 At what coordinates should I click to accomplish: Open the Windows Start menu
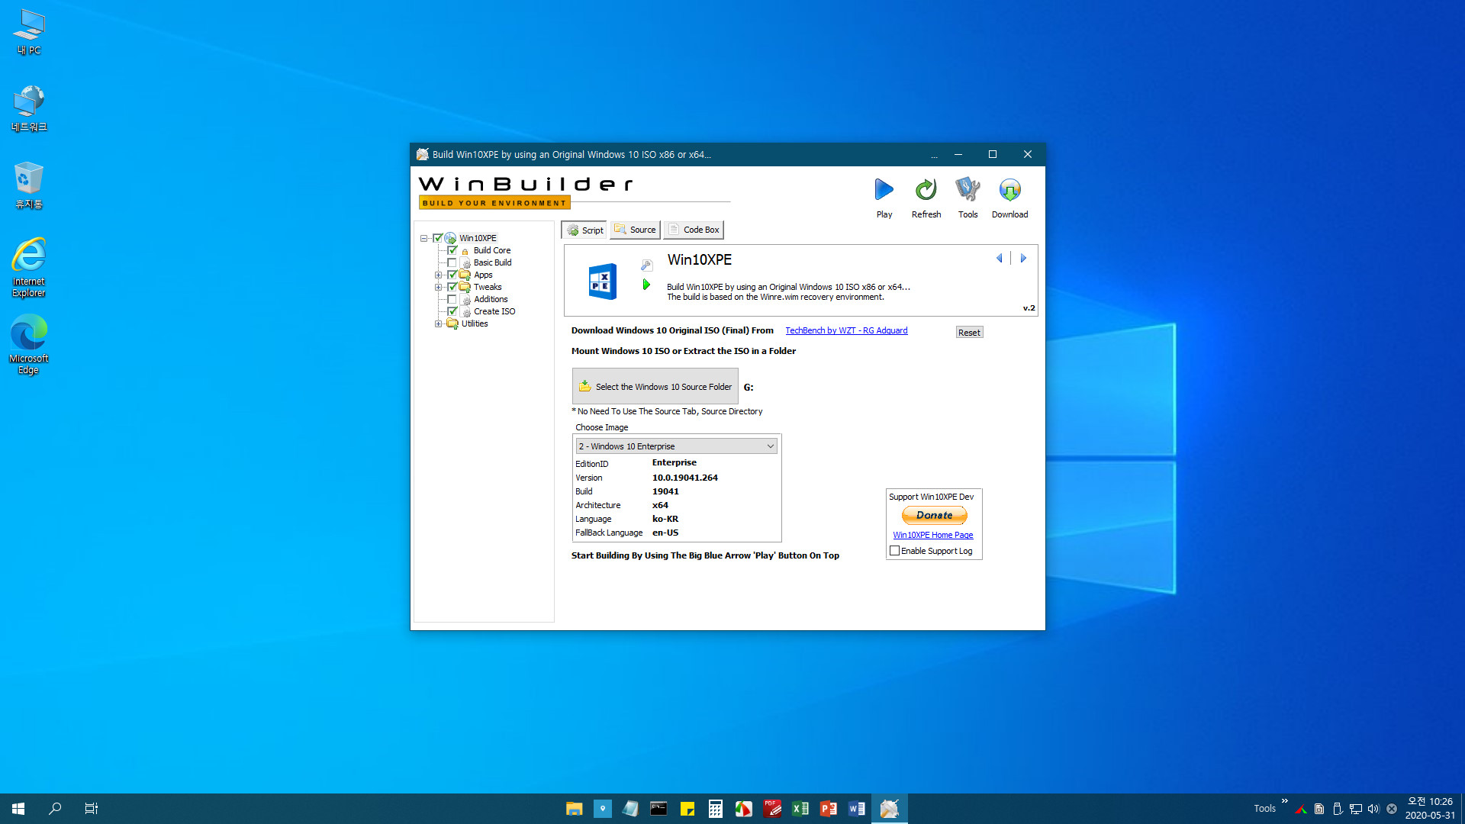(x=18, y=809)
